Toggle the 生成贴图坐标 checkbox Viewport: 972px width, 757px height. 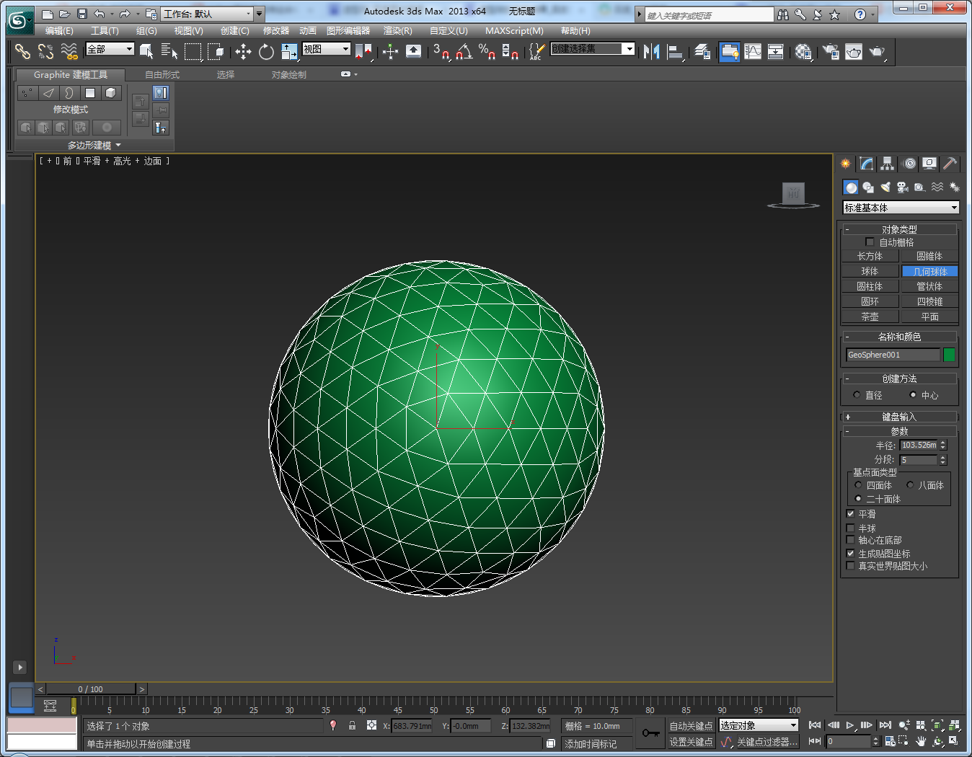850,554
